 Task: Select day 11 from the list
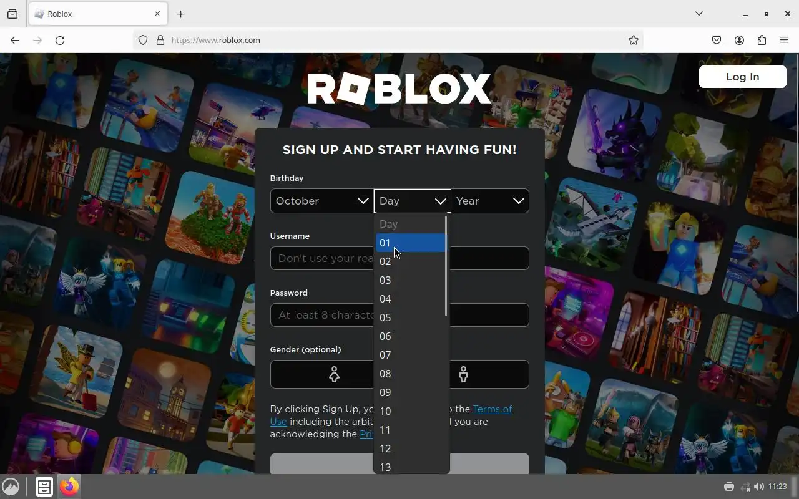[410, 430]
